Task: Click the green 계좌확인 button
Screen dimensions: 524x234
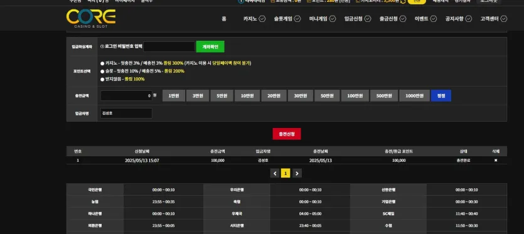Action: (210, 47)
